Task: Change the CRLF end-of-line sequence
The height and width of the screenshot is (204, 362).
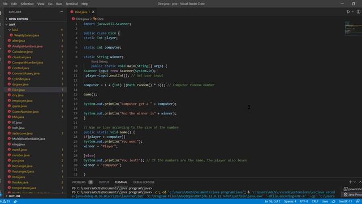Action: coord(315,202)
